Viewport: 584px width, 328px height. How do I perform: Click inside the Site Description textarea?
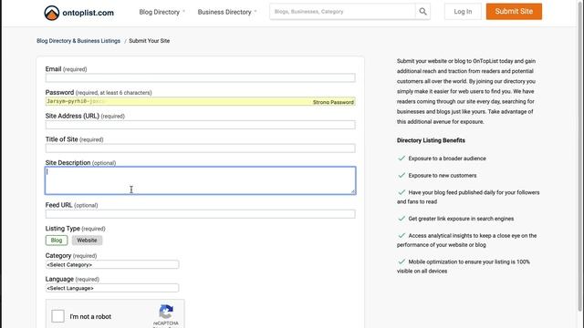[x=201, y=180]
